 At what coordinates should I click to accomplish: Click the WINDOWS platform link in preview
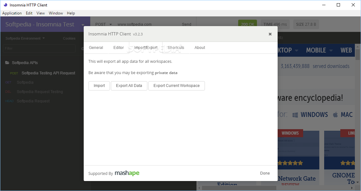pyautogui.click(x=314, y=115)
